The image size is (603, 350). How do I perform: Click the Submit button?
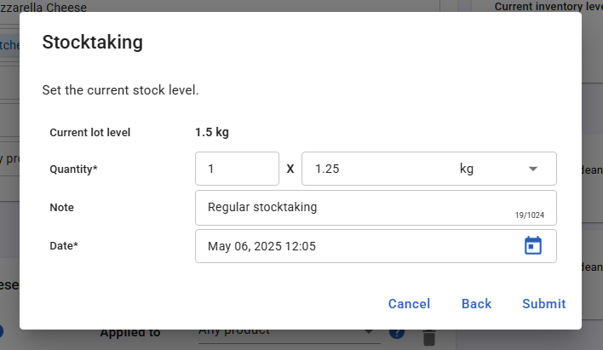click(543, 304)
